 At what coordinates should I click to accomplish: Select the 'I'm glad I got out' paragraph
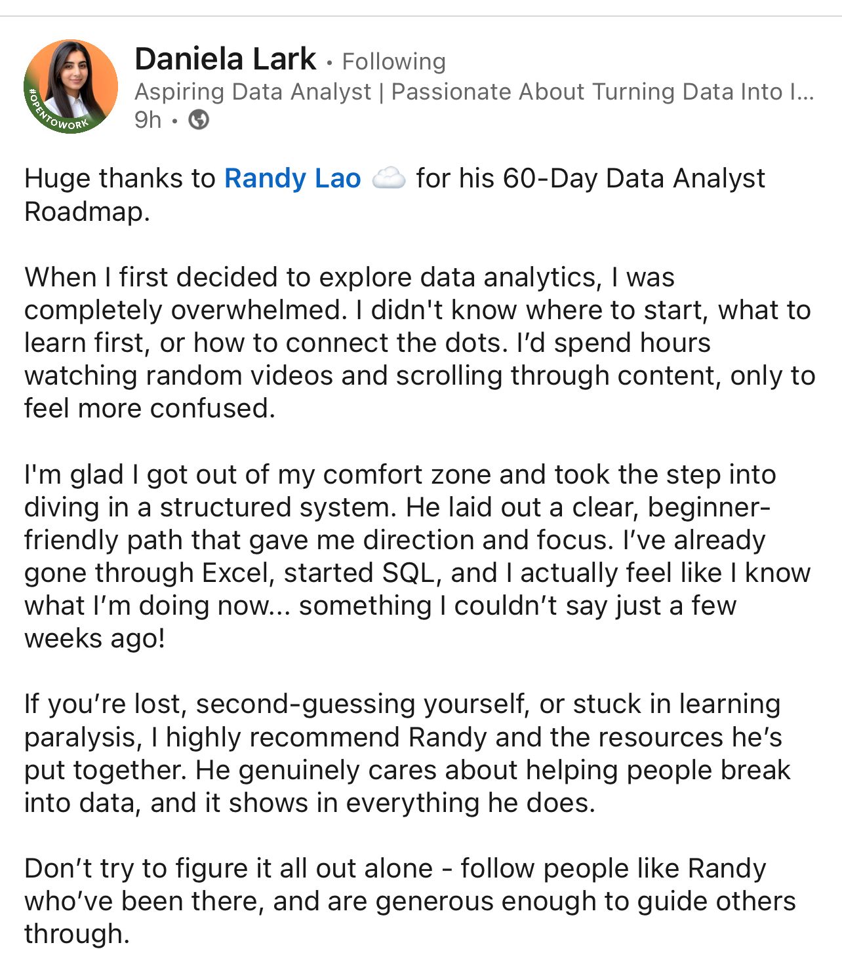point(418,556)
